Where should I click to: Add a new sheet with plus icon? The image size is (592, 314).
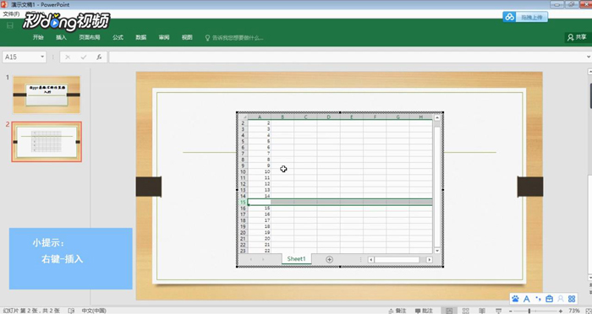(329, 259)
